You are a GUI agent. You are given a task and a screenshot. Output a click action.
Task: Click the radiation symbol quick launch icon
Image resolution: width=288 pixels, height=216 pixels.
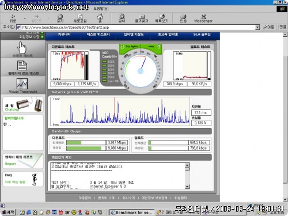coord(74,213)
